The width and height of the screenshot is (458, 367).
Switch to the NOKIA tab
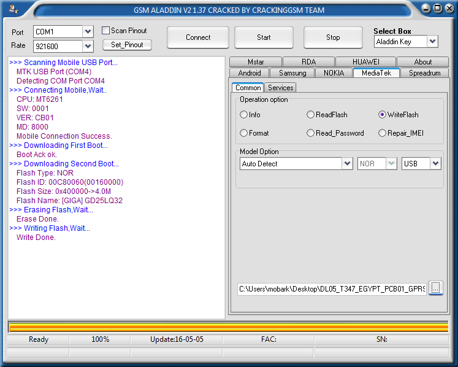[x=334, y=73]
